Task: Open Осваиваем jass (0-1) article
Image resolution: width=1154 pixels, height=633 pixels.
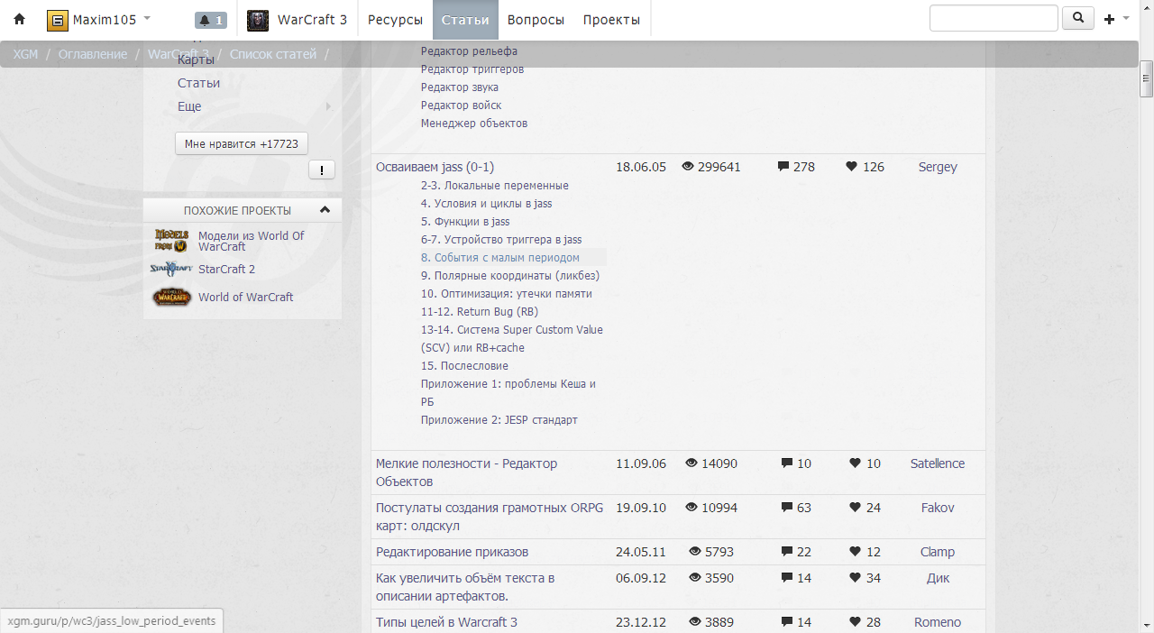Action: coord(435,167)
